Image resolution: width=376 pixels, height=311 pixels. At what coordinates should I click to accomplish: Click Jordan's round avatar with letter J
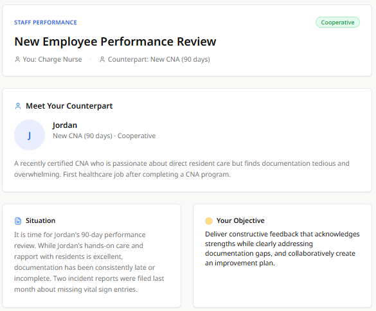(30, 135)
